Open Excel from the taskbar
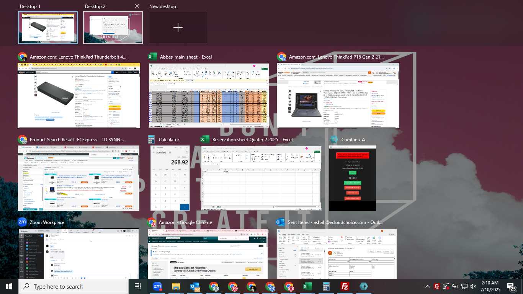 (x=307, y=286)
